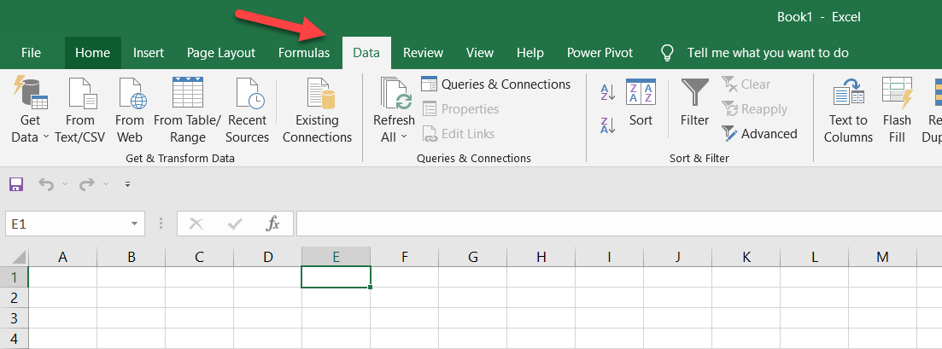Open the Name Box dropdown arrow
Viewport: 942px width, 349px height.
[x=135, y=224]
